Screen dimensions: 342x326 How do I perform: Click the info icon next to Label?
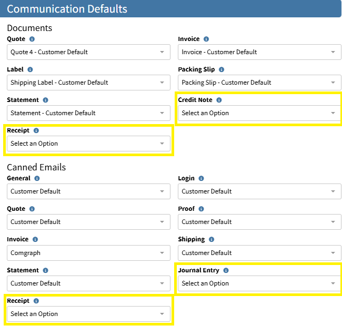tap(30, 69)
